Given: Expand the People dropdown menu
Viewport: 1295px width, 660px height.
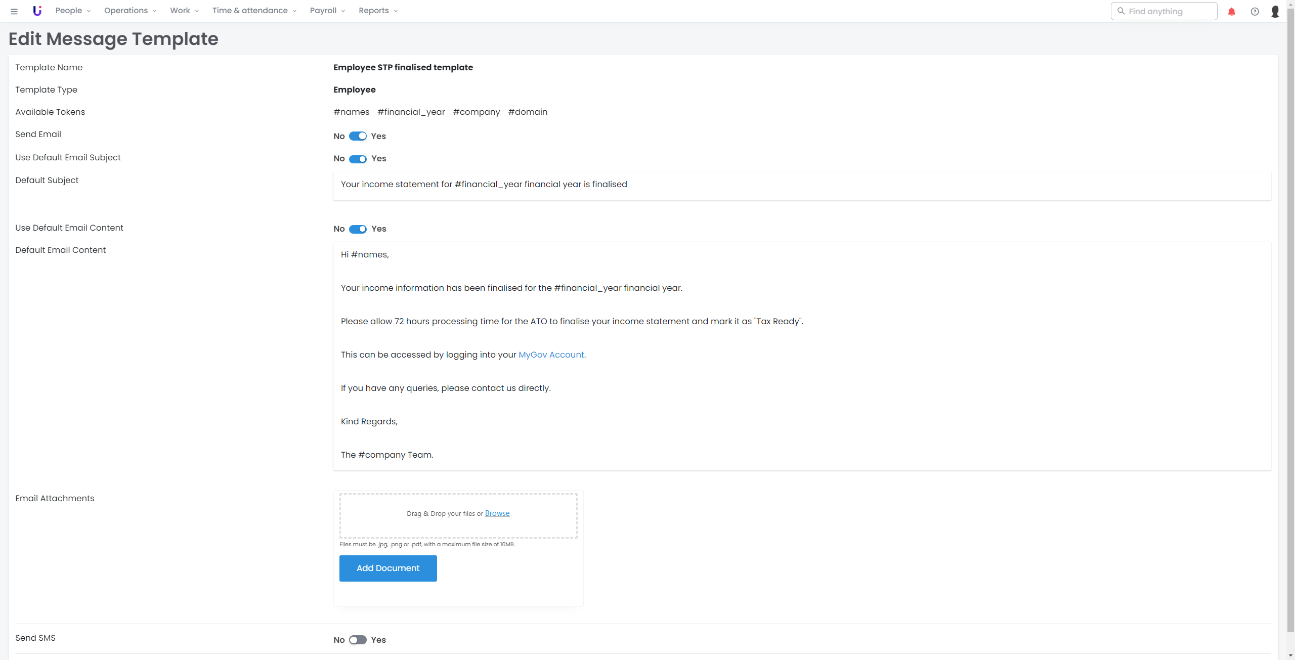Looking at the screenshot, I should coord(73,11).
